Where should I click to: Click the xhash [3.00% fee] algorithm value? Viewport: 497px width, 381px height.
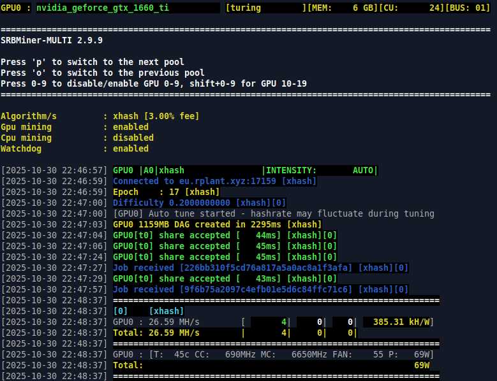[x=156, y=116]
